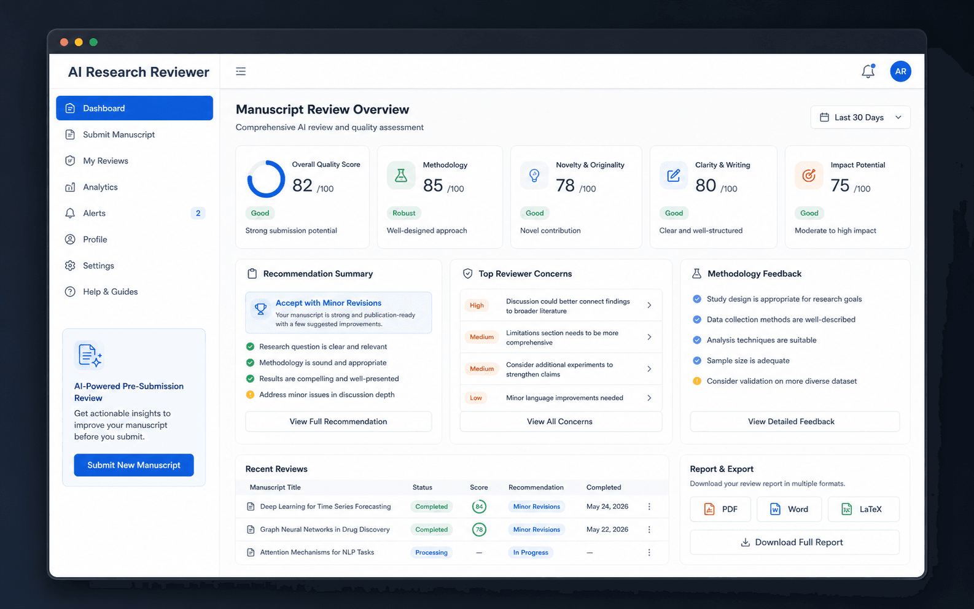This screenshot has height=609, width=974.
Task: Click Graph Neural Networks in Drug Discovery title
Action: [325, 529]
